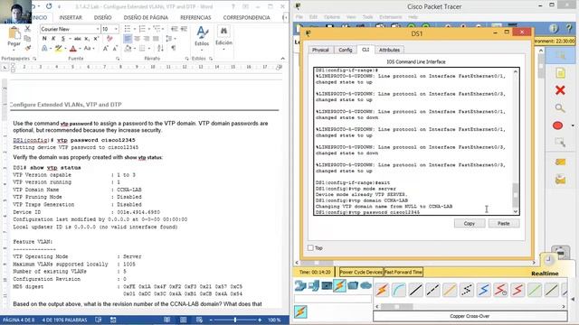Click the place note icon in Packet Tracer sidebar
The image size is (579, 325).
(x=560, y=72)
